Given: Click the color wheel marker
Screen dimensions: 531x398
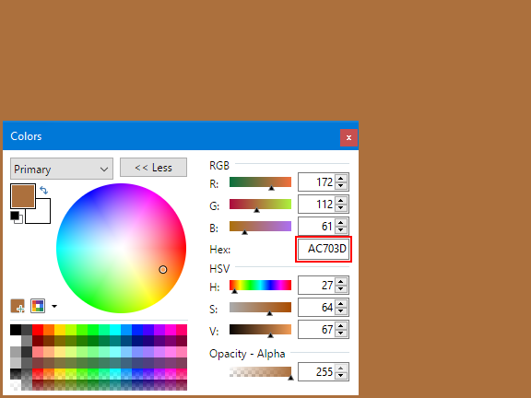Looking at the screenshot, I should pyautogui.click(x=163, y=269).
